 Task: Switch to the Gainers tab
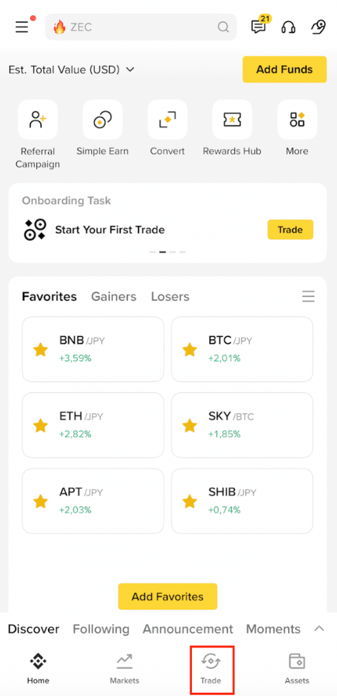114,296
